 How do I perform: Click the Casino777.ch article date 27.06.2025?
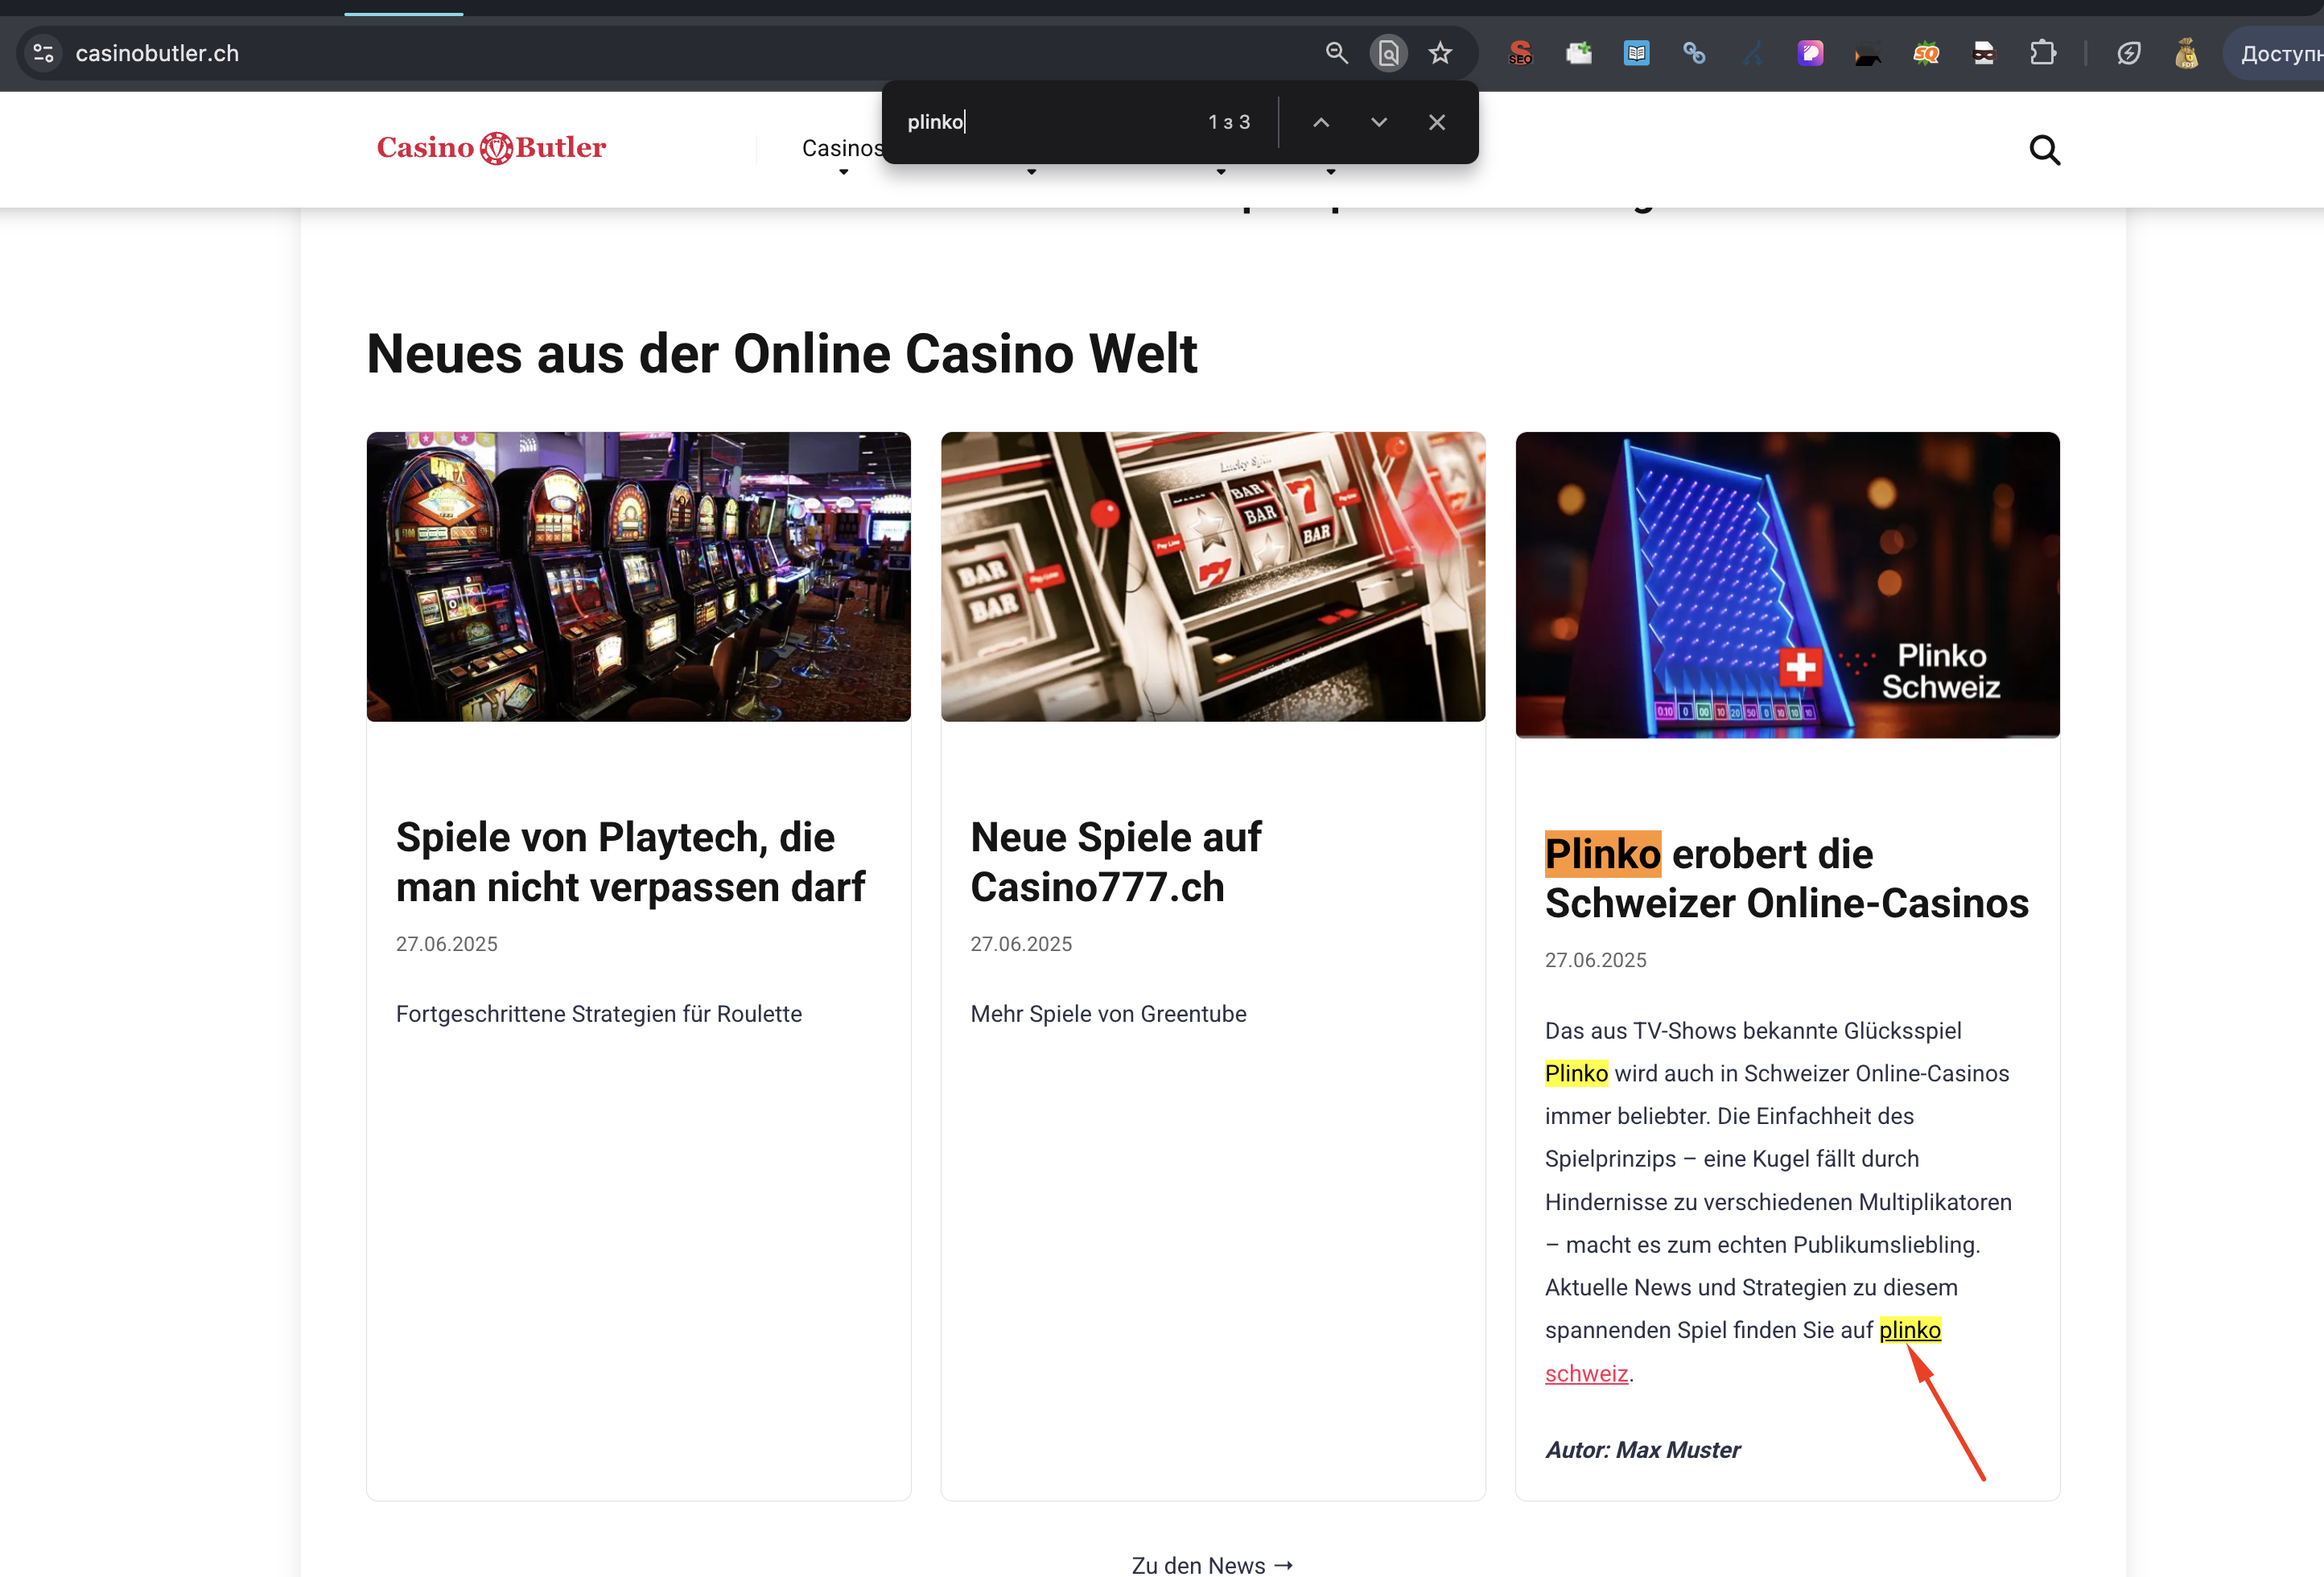click(1021, 944)
